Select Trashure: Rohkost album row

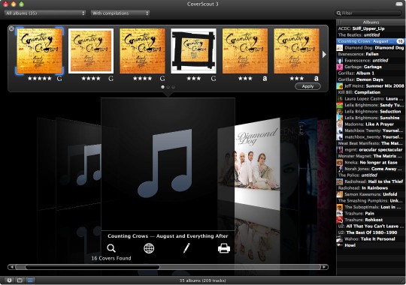tap(371, 220)
